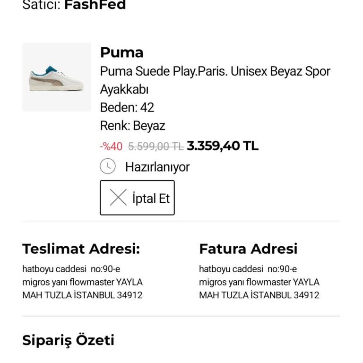Open the Puma Suede Play.Paris product title
The image size is (363, 363).
click(215, 71)
